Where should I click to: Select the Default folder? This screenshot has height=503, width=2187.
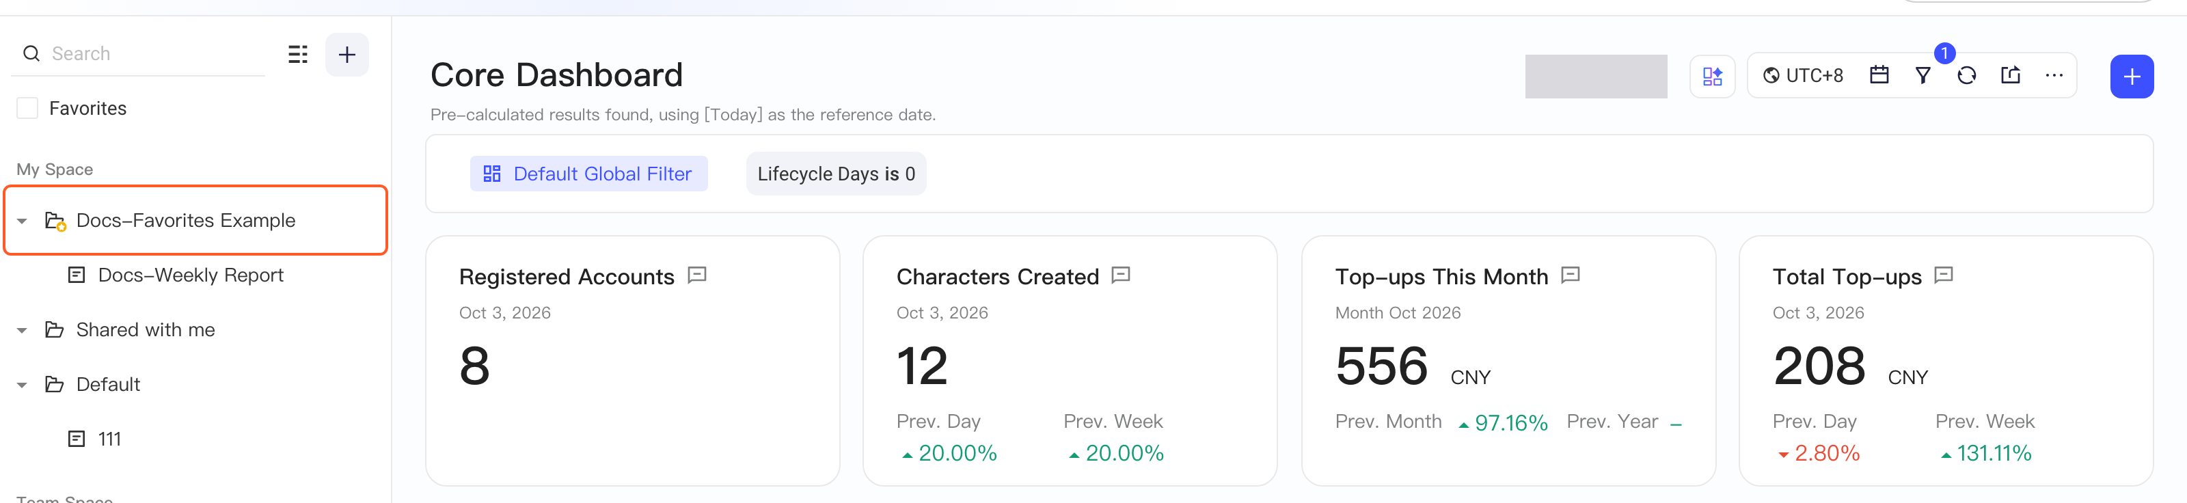(x=108, y=384)
